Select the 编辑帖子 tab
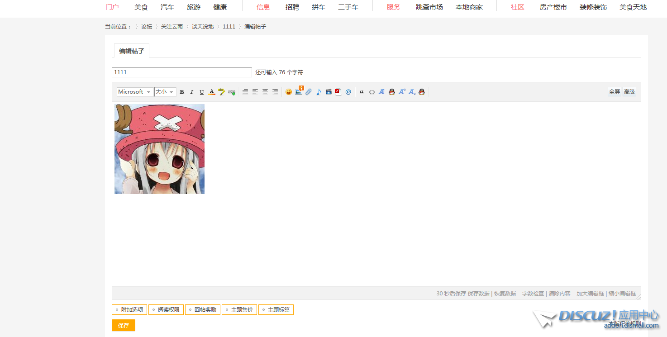Image resolution: width=667 pixels, height=337 pixels. (x=131, y=51)
